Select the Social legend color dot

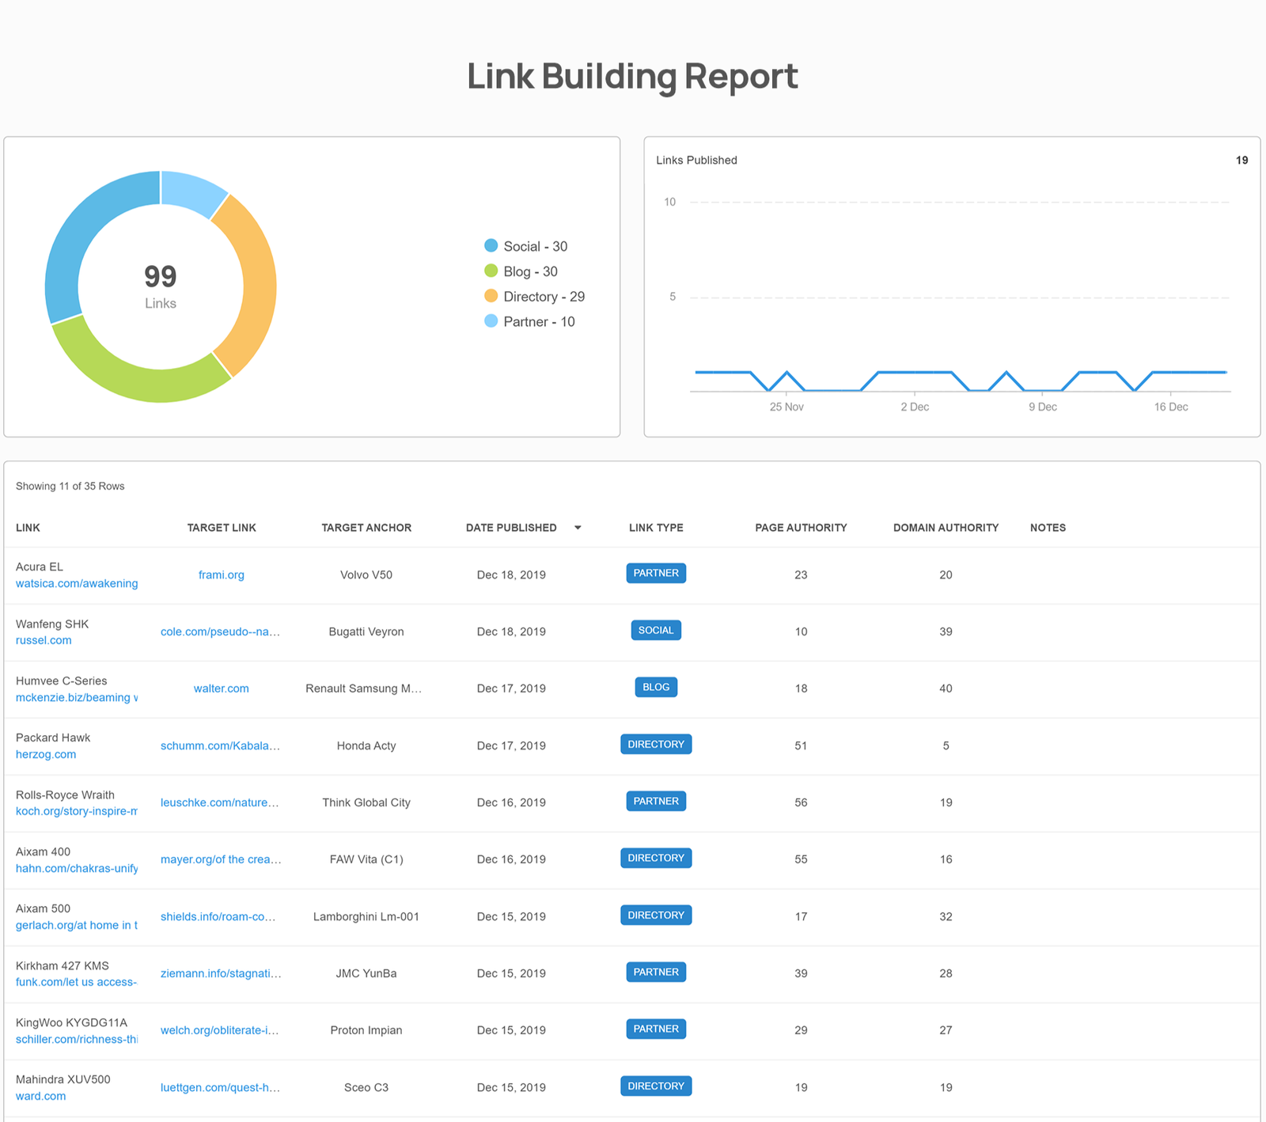pyautogui.click(x=491, y=246)
